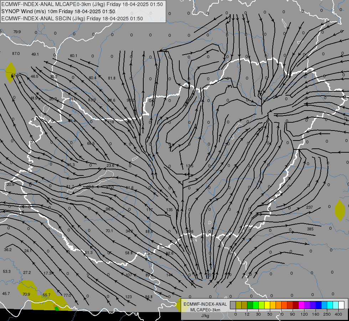Image resolution: width=349 pixels, height=321 pixels.
Task: Click the MLCAPE0-3km title line
Action: tap(82, 4)
